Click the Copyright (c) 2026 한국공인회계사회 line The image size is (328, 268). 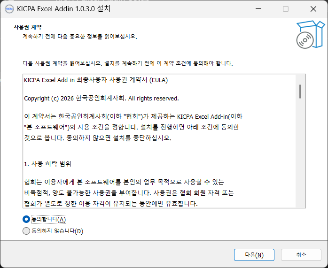point(102,99)
